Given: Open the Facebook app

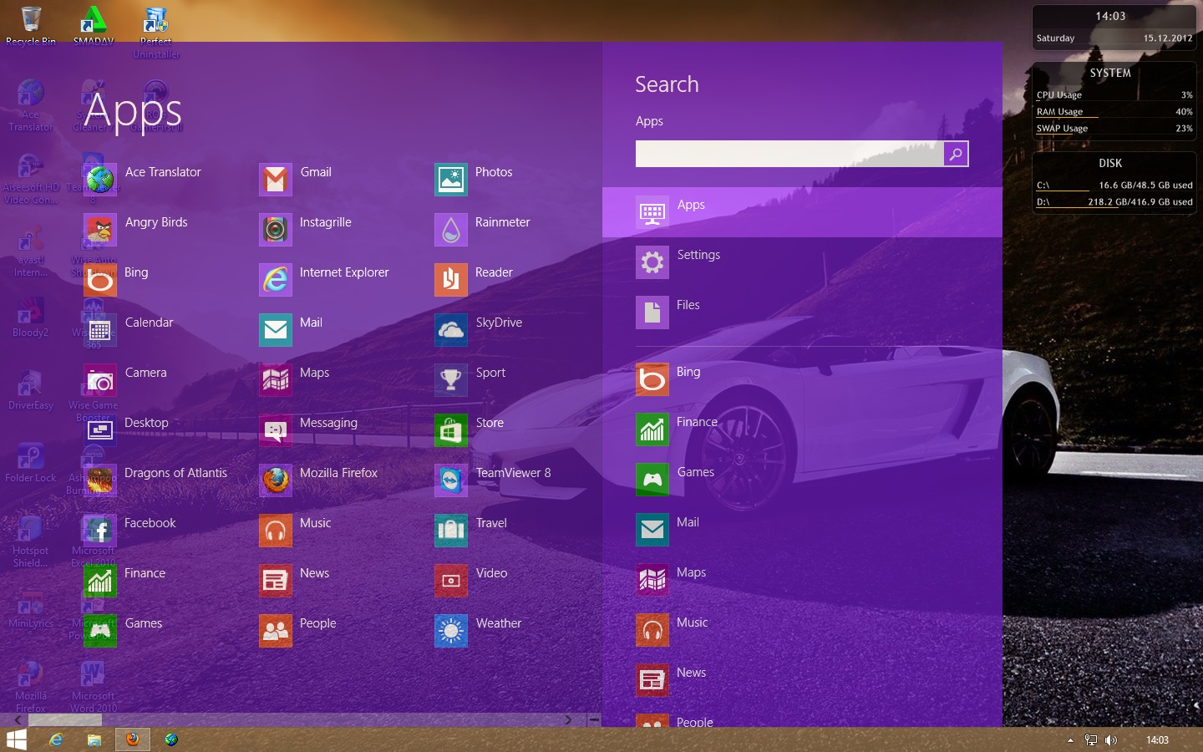Looking at the screenshot, I should coord(100,531).
